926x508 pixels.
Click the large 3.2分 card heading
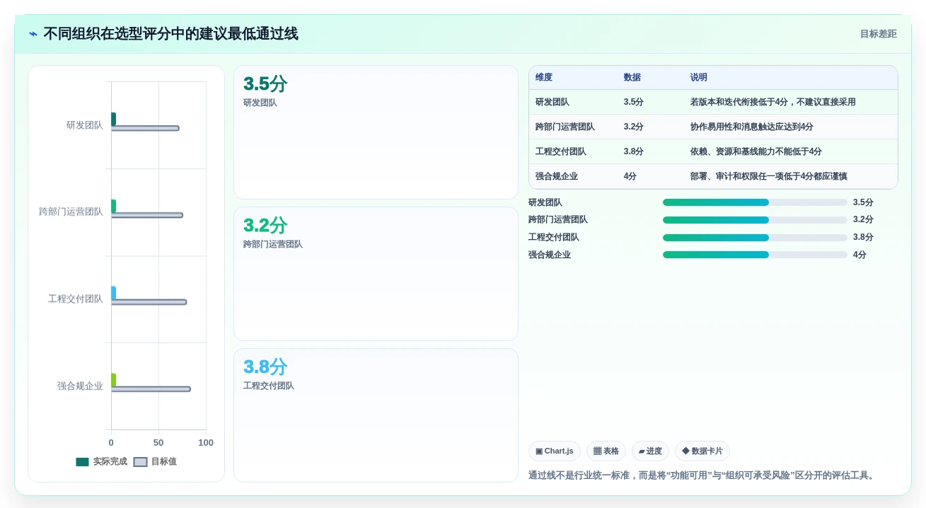(x=265, y=226)
